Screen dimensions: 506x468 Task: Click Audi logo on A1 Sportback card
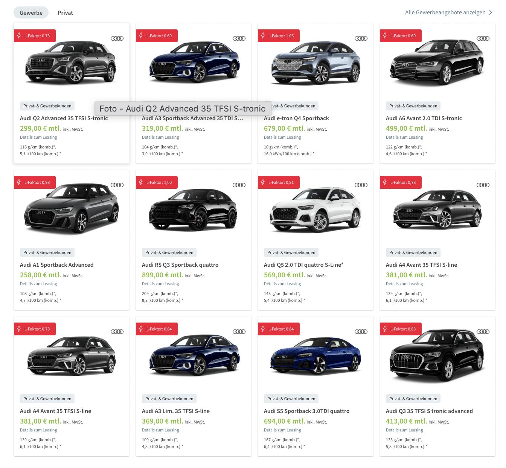[117, 185]
